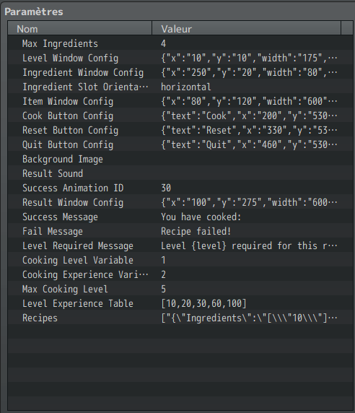Select the Max Cooking Level row
This screenshot has width=355, height=413.
coord(180,289)
